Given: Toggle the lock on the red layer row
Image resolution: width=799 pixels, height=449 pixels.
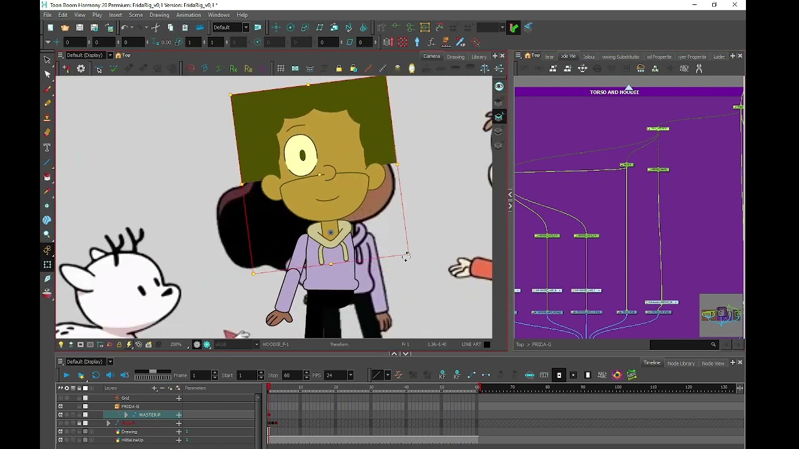Looking at the screenshot, I should tap(79, 423).
